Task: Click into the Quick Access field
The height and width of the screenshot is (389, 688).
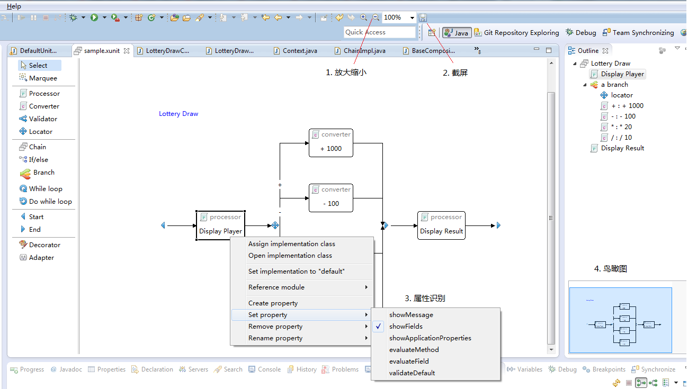Action: point(380,32)
